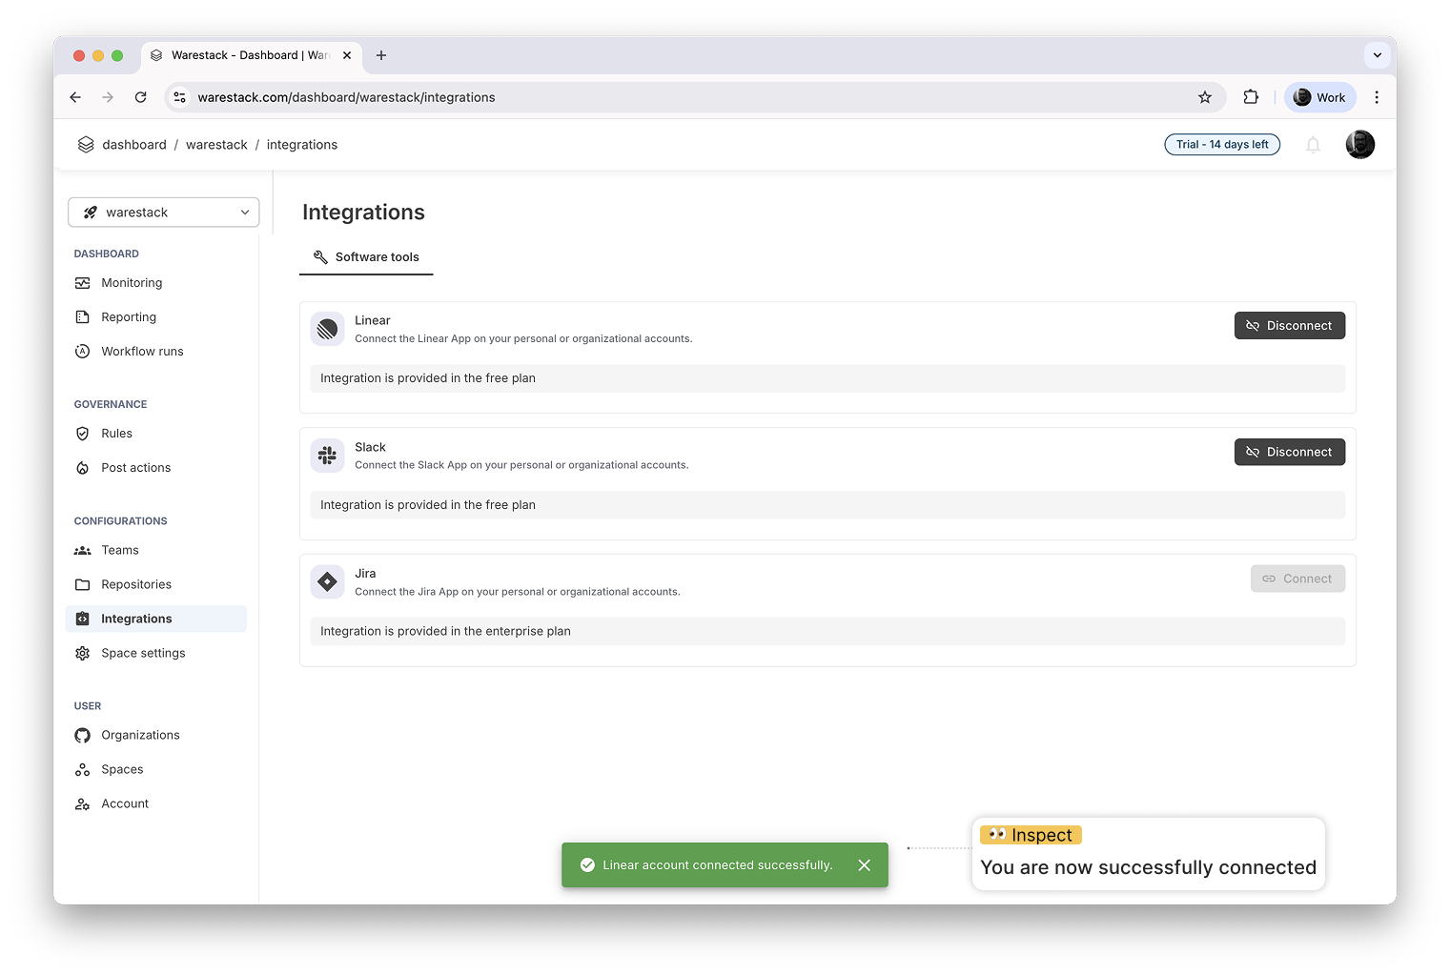Screen dimensions: 1450x975
Task: Click the Warestack logo in breadcrumb
Action: click(x=86, y=145)
